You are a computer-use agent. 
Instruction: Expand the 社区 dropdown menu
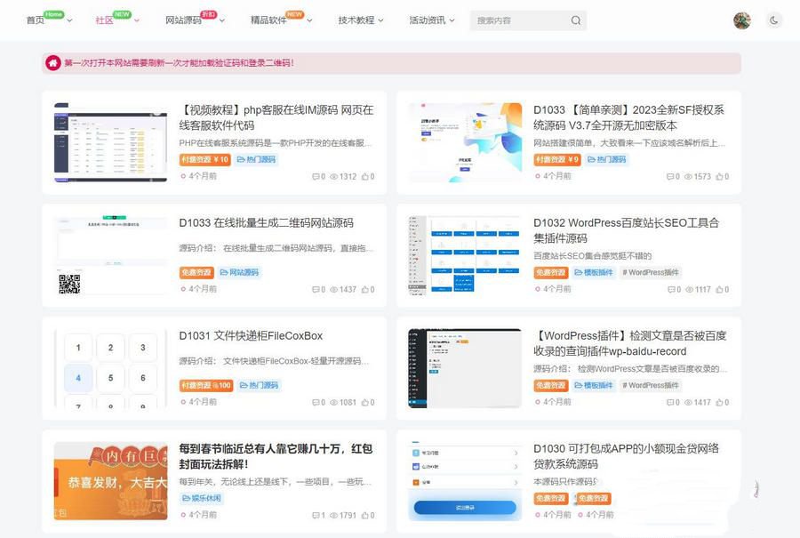coord(106,20)
